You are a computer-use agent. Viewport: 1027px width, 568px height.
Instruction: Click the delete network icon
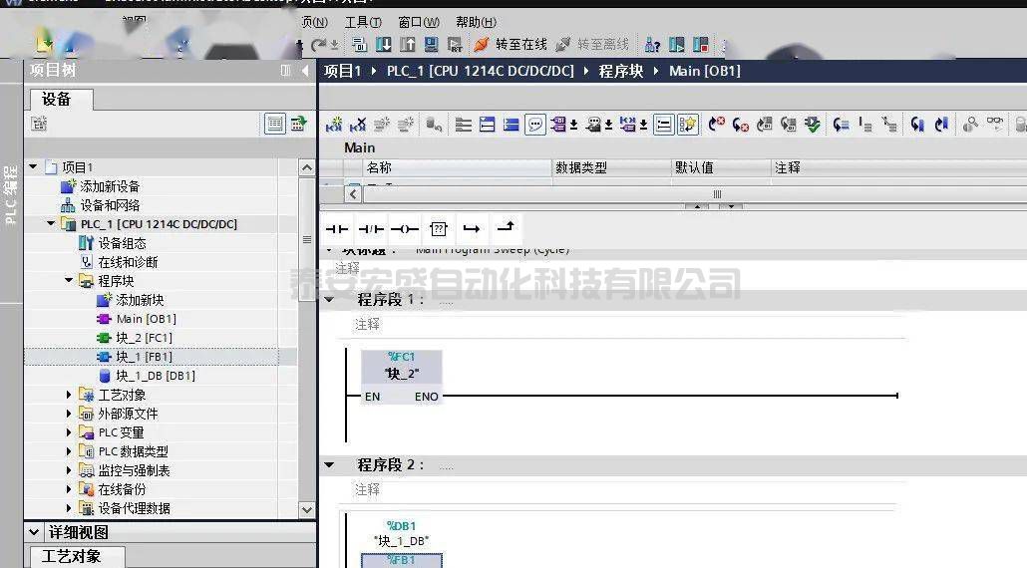click(357, 125)
